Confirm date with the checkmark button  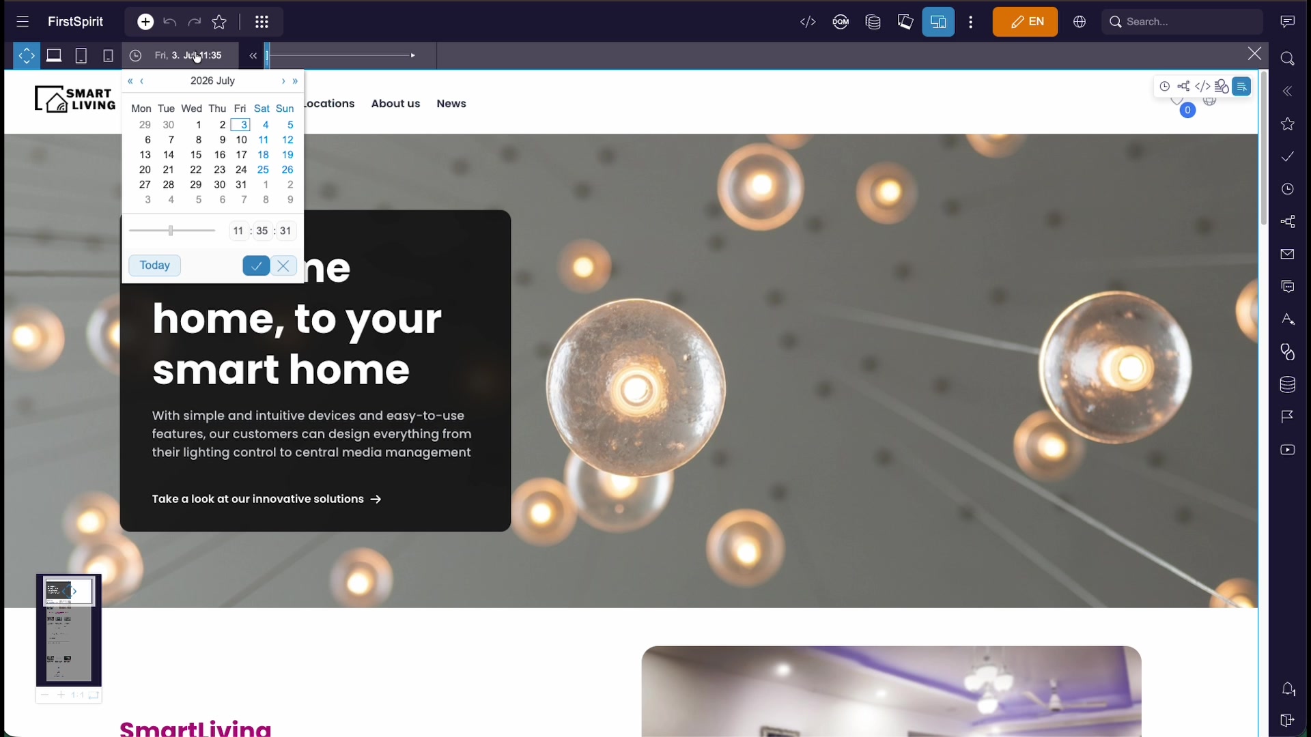pyautogui.click(x=256, y=265)
